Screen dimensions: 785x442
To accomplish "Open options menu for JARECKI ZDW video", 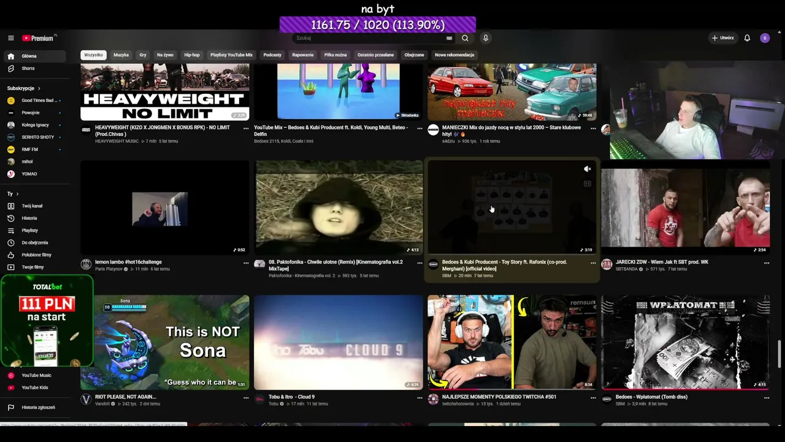I will [767, 263].
